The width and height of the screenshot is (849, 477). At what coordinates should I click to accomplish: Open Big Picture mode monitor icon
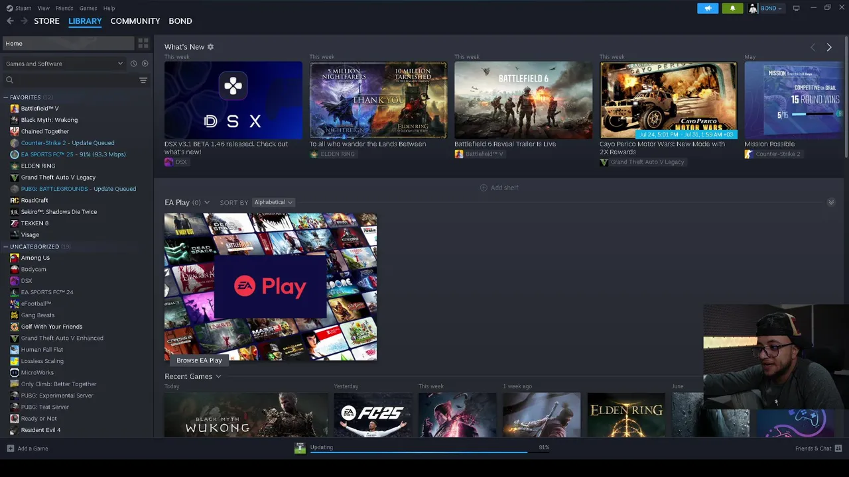click(x=796, y=8)
